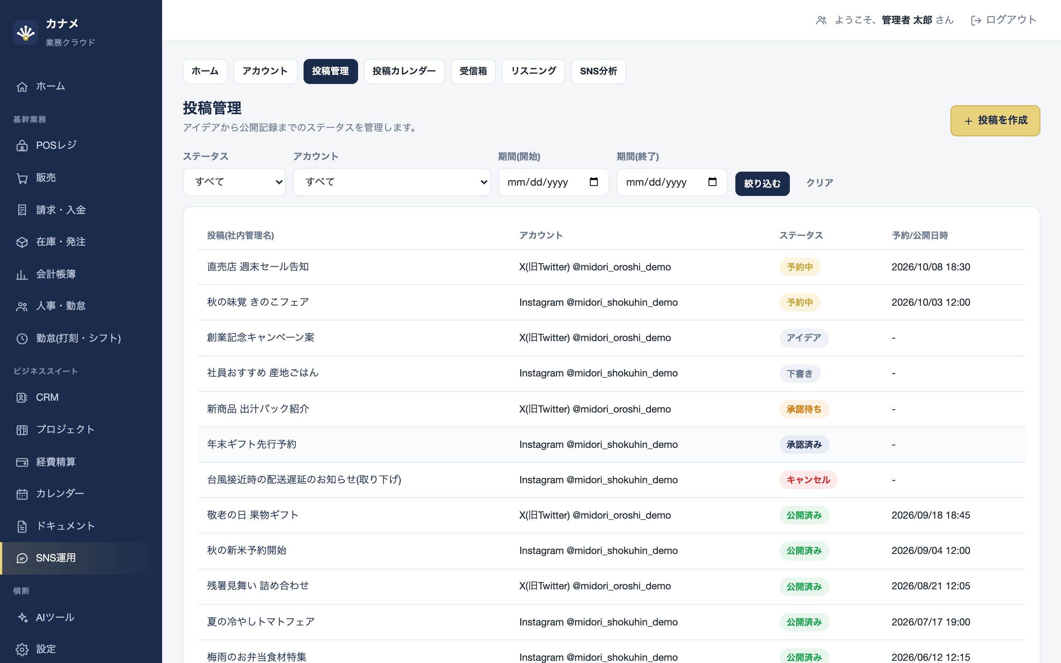
Task: Open ドキュメント file icon
Action: point(22,526)
